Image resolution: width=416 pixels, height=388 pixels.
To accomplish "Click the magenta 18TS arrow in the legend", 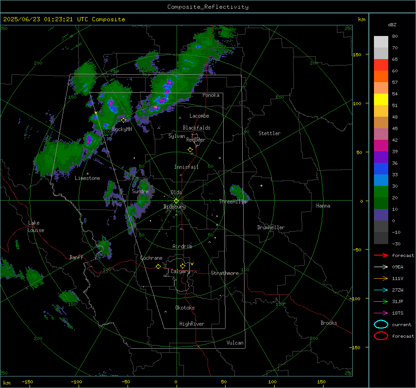I will point(381,313).
